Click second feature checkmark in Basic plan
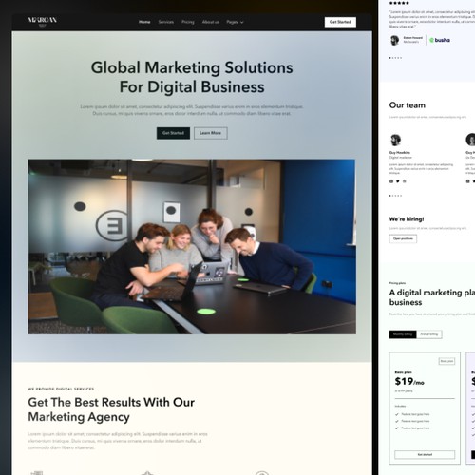 [x=397, y=421]
